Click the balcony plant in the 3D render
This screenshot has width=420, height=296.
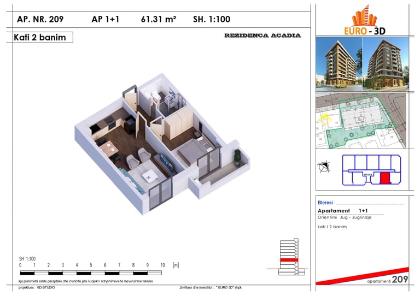[x=237, y=158]
